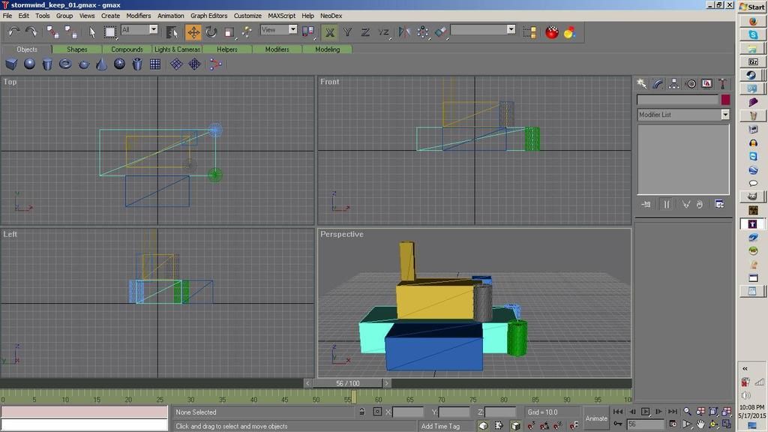Click the Add Time Tag button
Image resolution: width=768 pixels, height=432 pixels.
(440, 426)
